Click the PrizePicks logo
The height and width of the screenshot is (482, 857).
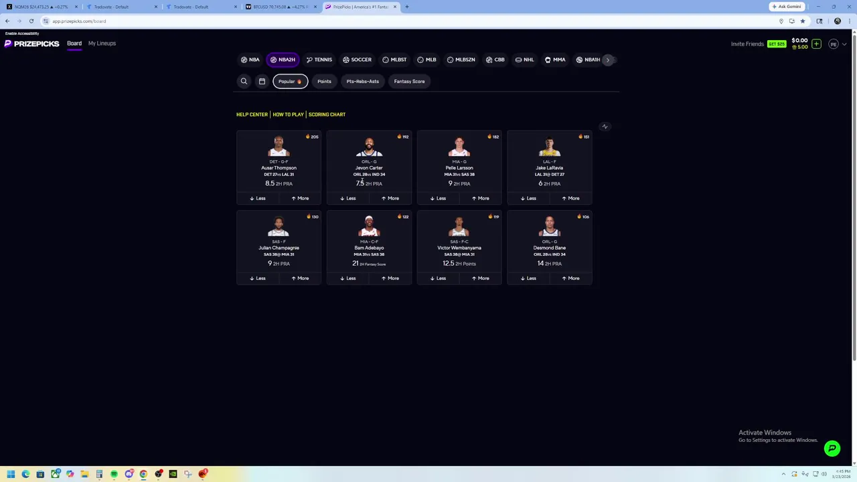coord(31,44)
